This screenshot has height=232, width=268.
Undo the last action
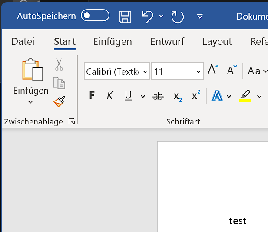(148, 17)
